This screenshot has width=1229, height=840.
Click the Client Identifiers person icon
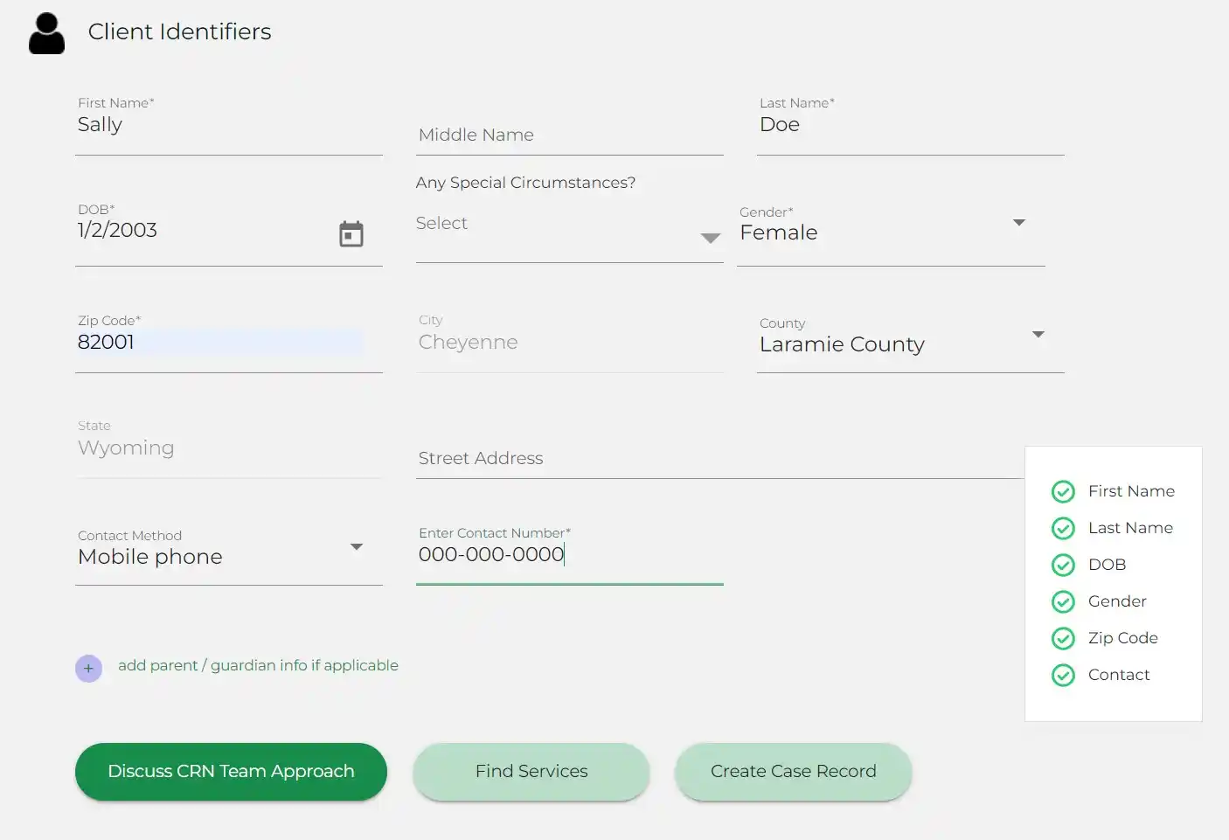point(46,34)
